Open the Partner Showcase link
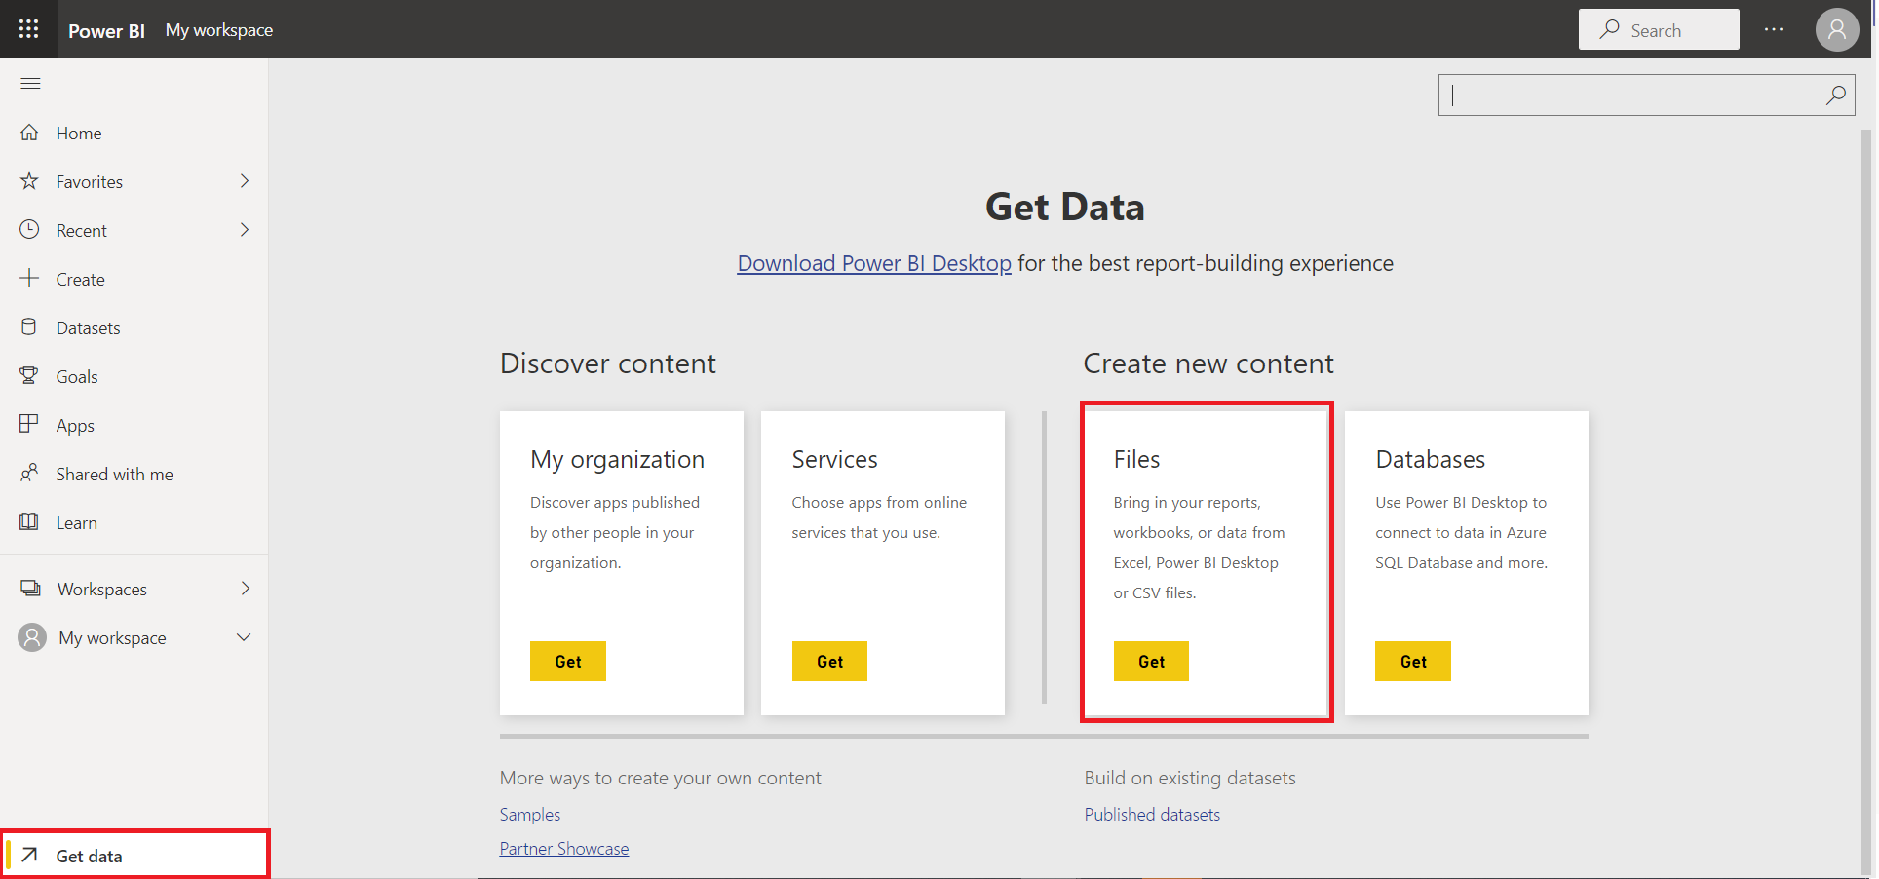Screen dimensions: 1879x879 click(x=564, y=848)
